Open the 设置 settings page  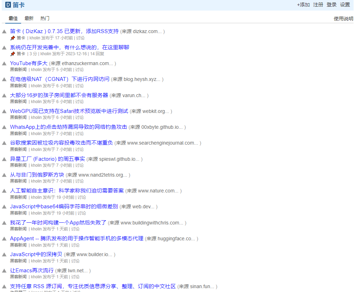(345, 5)
